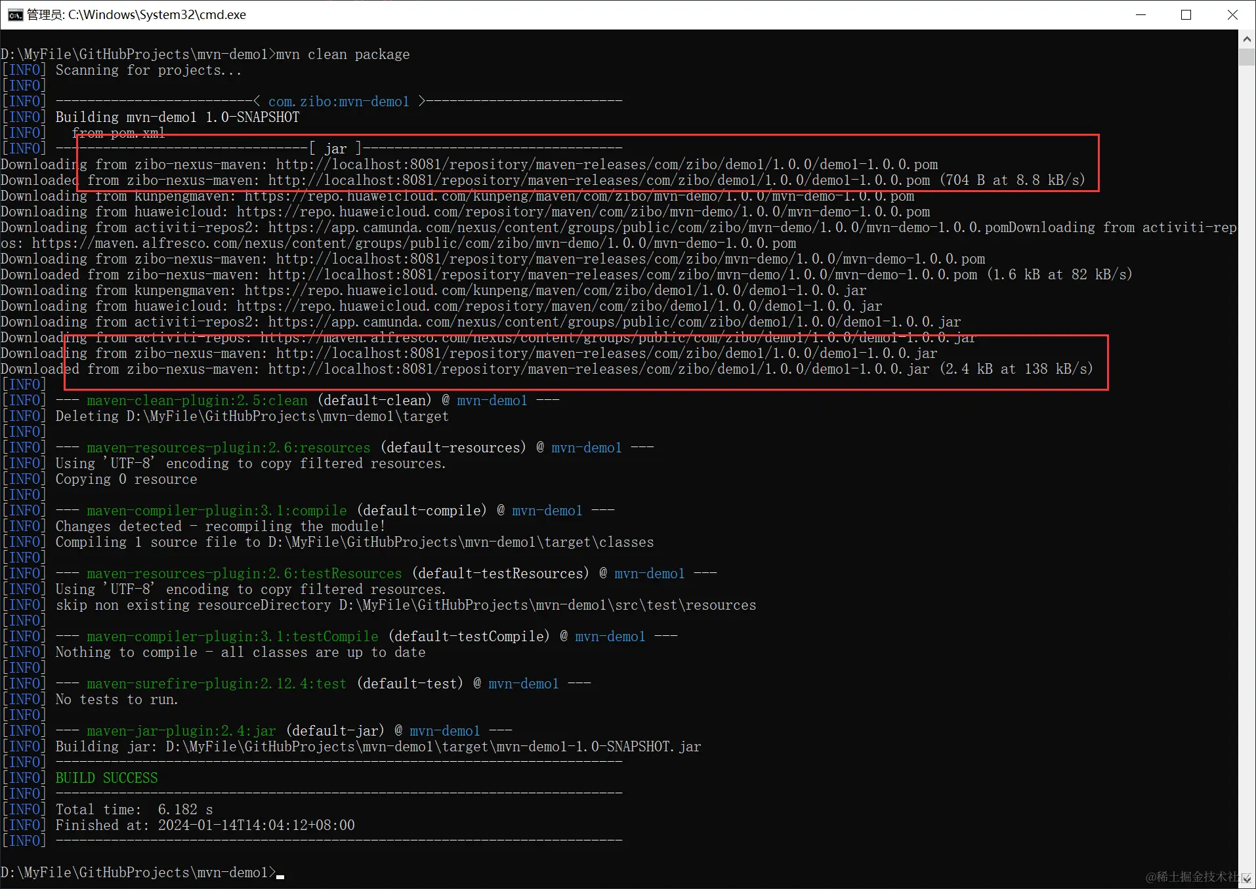Click the 'com.zibo:mvn-demo1' project identifier

(x=339, y=102)
